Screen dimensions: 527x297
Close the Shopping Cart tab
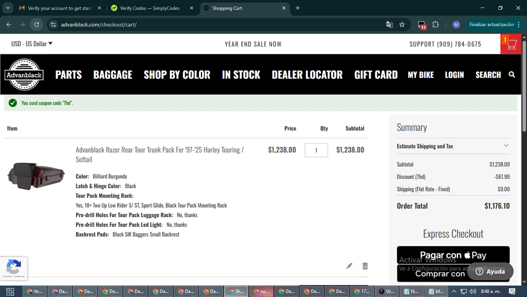284,8
